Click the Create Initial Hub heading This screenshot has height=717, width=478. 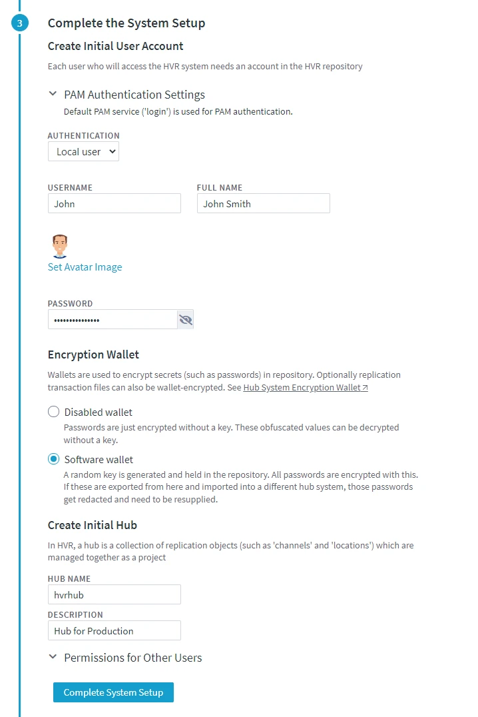coord(92,525)
